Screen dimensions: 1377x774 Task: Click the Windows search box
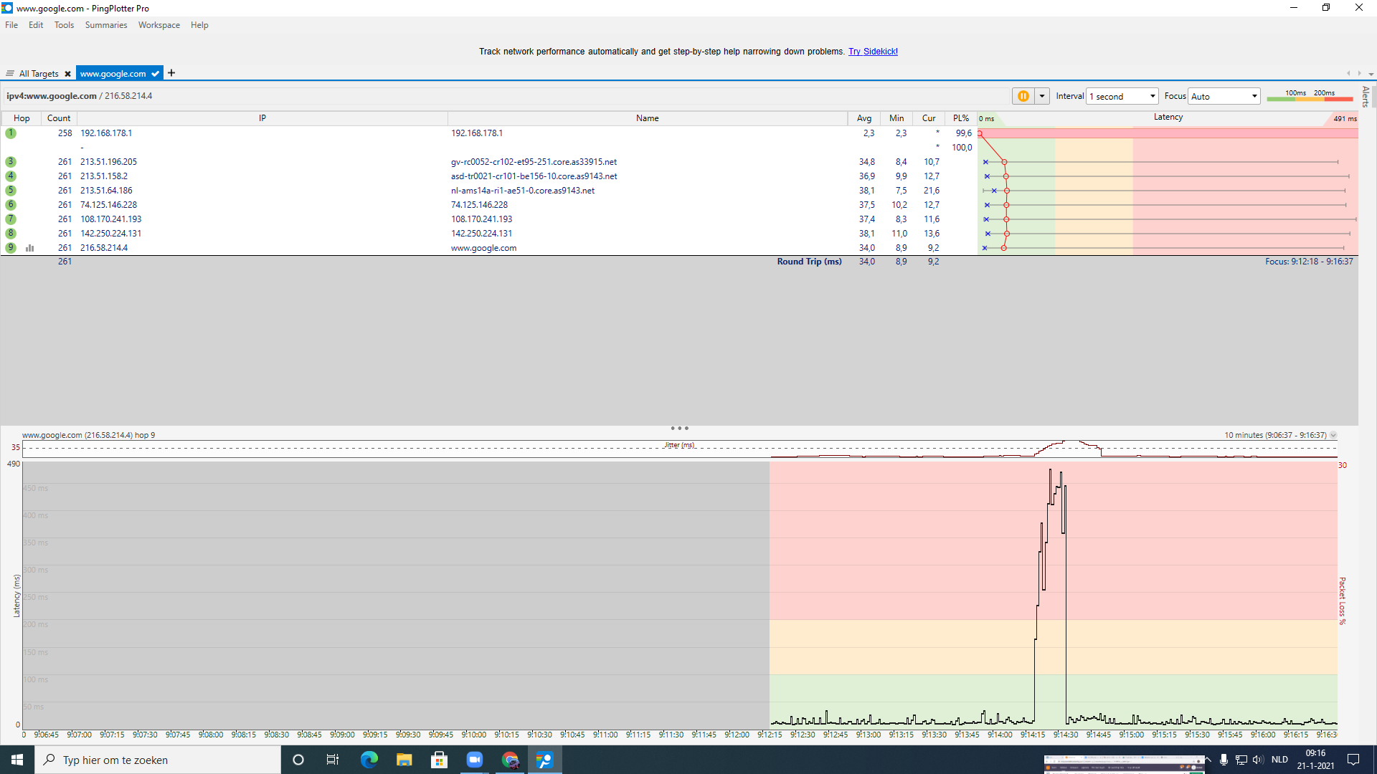click(158, 760)
